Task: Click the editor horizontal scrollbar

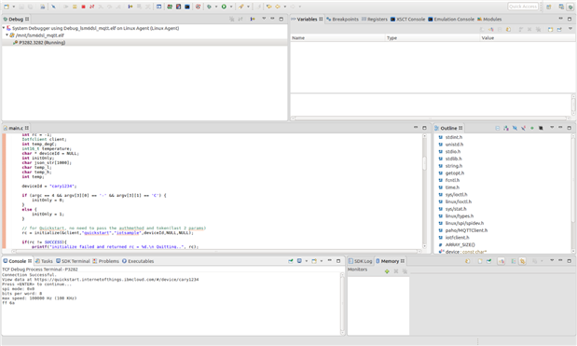Action: [x=216, y=252]
